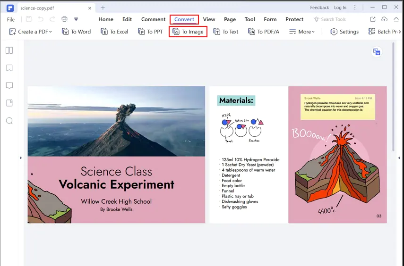Click the print icon in quick toolbar
Screen dimensions: 404x266
64,19
